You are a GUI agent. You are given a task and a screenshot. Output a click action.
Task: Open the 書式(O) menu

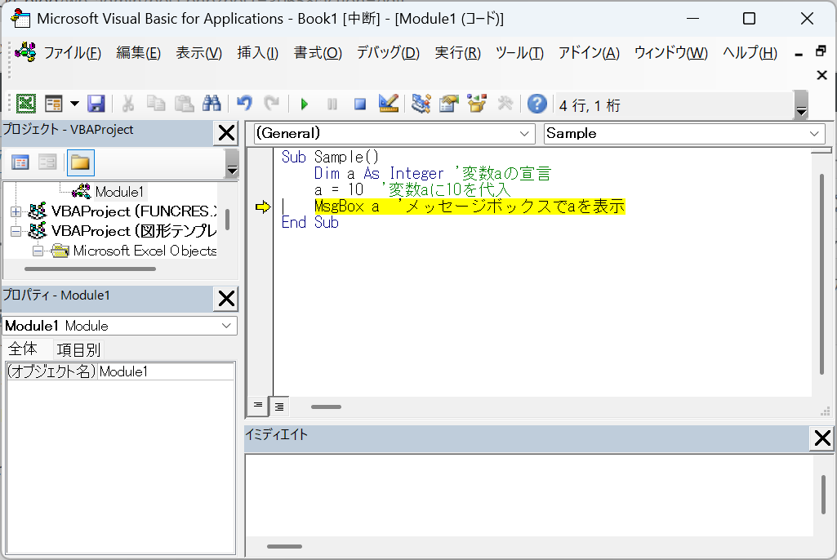pyautogui.click(x=318, y=53)
